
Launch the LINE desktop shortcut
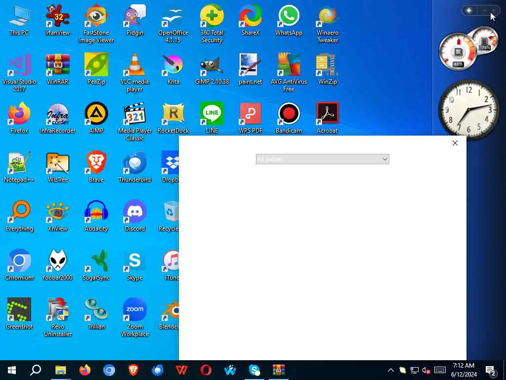211,118
